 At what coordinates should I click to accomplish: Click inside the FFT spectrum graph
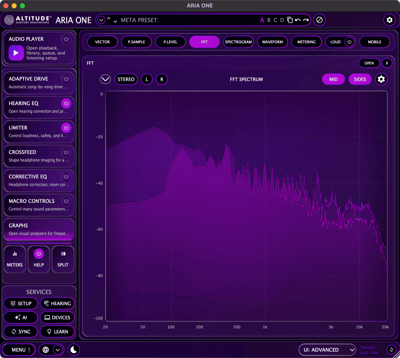click(x=246, y=206)
